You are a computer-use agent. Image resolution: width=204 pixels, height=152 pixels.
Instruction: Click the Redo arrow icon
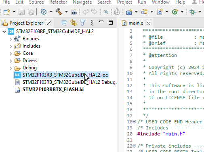tap(94, 12)
